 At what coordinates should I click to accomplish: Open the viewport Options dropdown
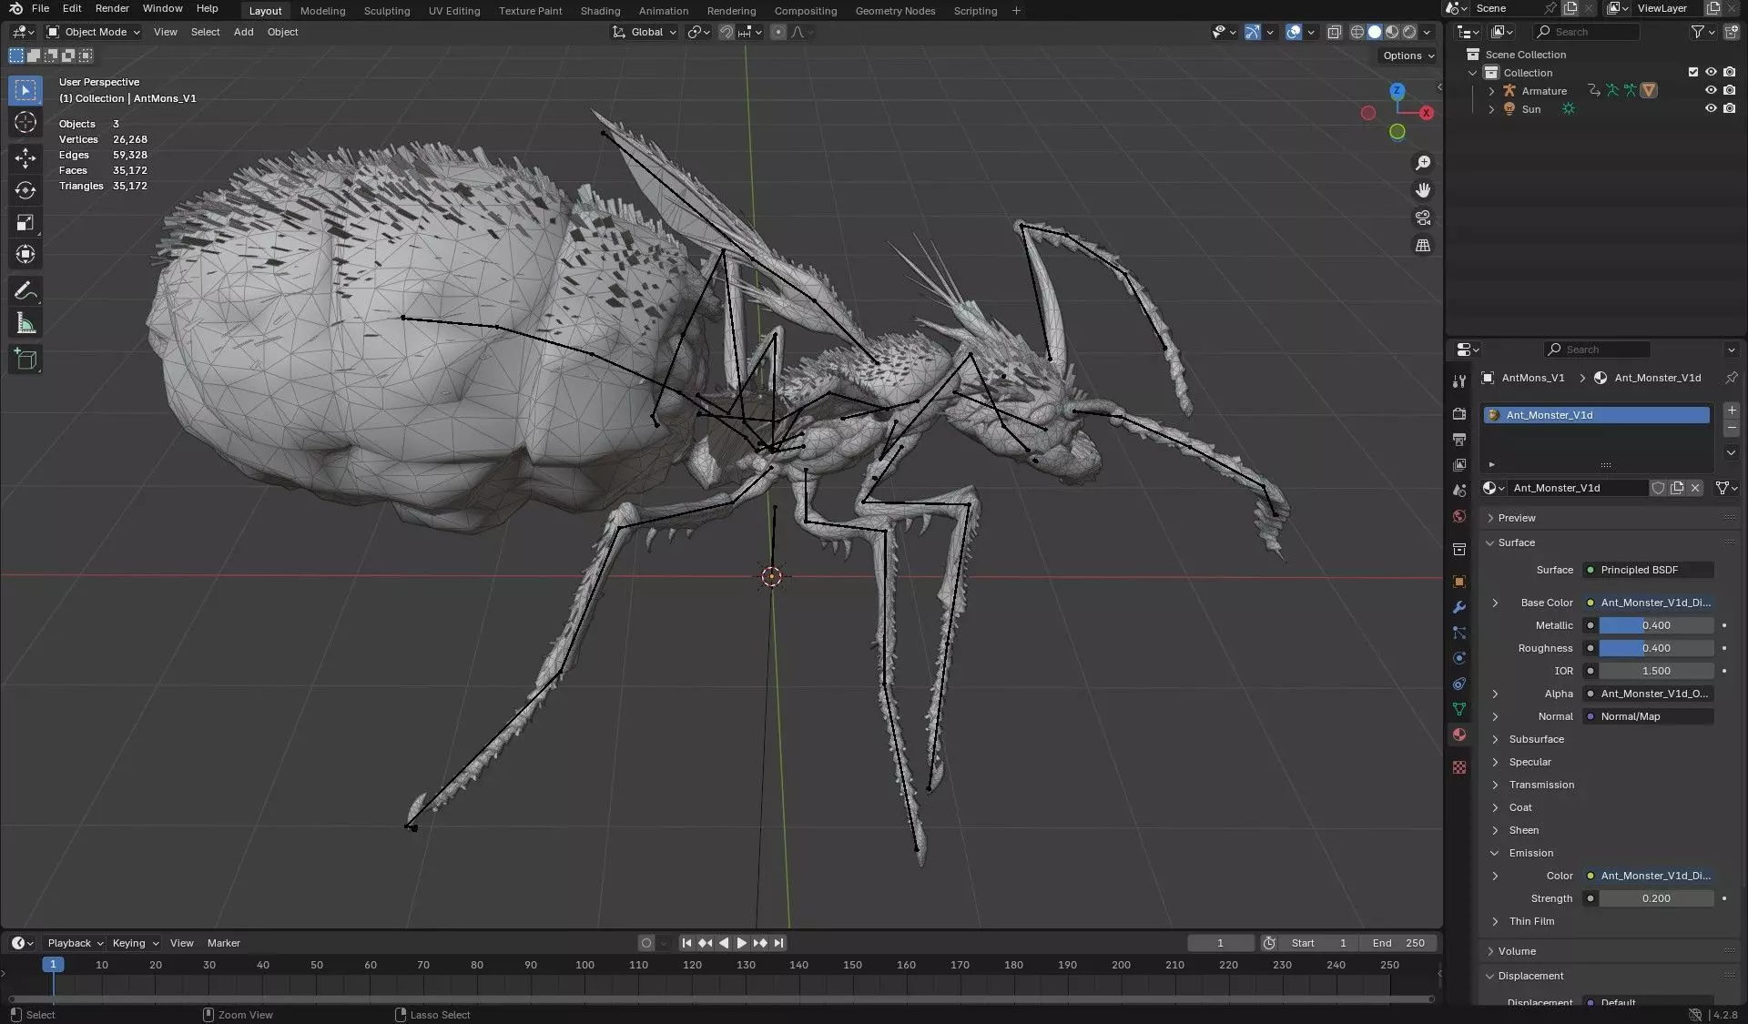pyautogui.click(x=1408, y=56)
